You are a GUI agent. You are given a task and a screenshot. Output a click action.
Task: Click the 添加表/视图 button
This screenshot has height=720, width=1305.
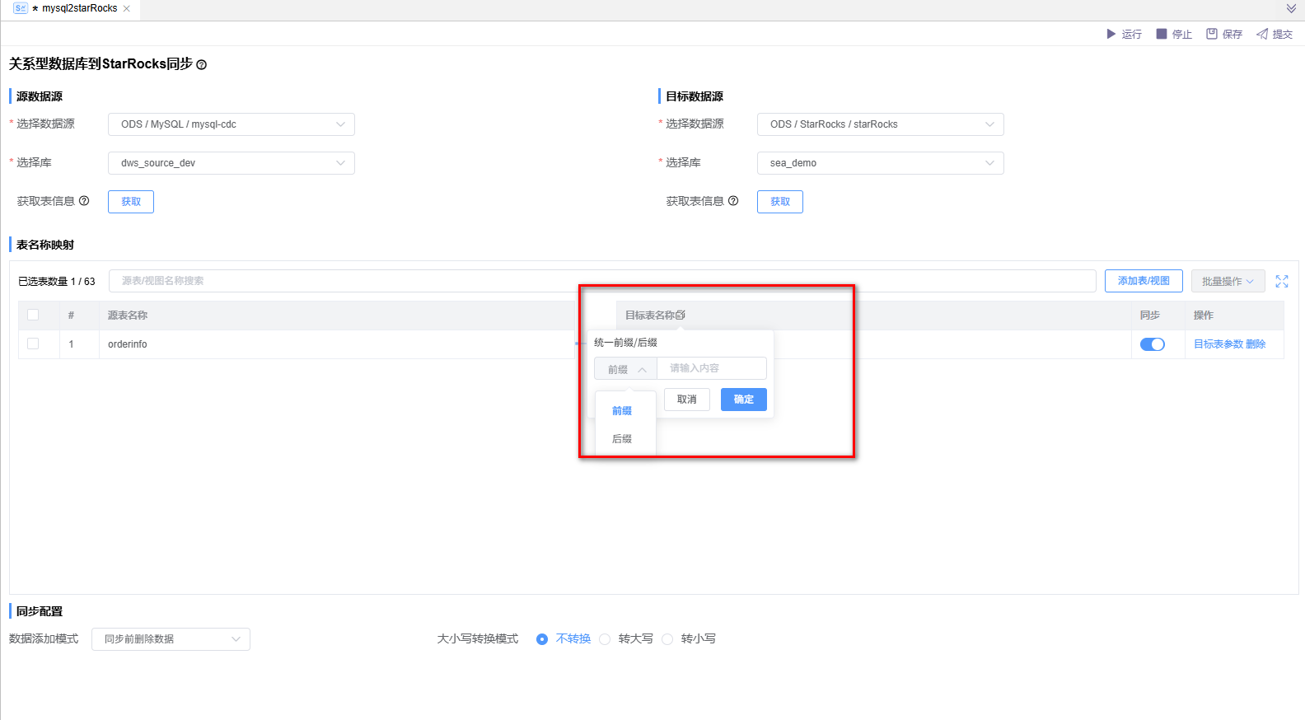pyautogui.click(x=1143, y=281)
